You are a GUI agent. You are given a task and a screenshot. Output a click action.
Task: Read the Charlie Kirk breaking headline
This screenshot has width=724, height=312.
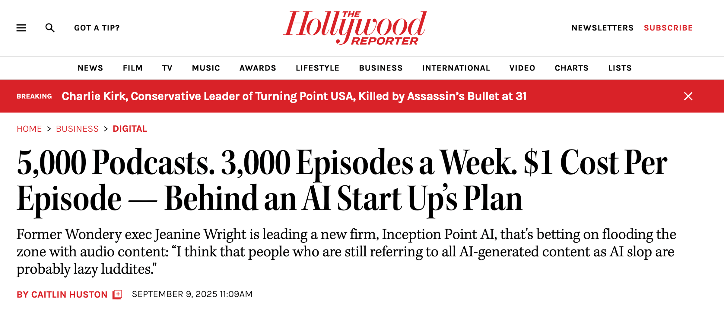tap(294, 96)
